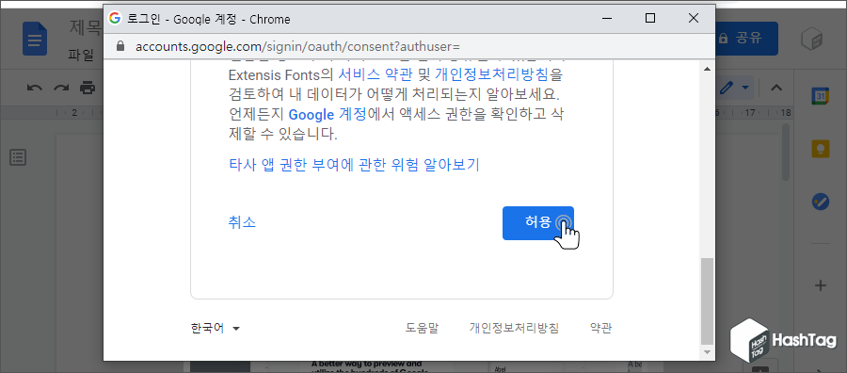847x373 pixels.
Task: Click the account avatar icon in Docs header
Action: [x=812, y=39]
